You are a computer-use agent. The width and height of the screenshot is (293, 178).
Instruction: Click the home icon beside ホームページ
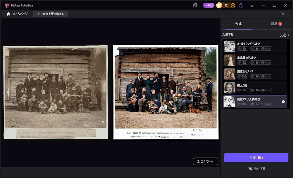click(x=8, y=14)
